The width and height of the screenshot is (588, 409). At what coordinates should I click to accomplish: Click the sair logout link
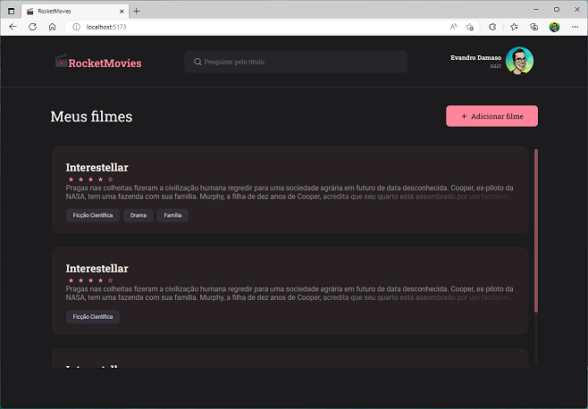495,65
